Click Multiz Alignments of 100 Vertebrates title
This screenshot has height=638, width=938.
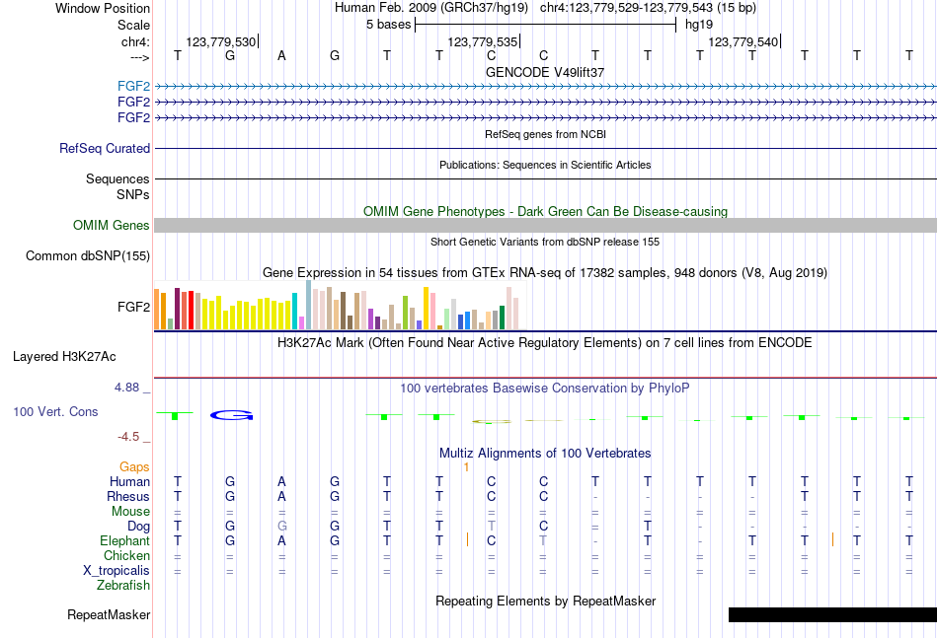pos(545,454)
